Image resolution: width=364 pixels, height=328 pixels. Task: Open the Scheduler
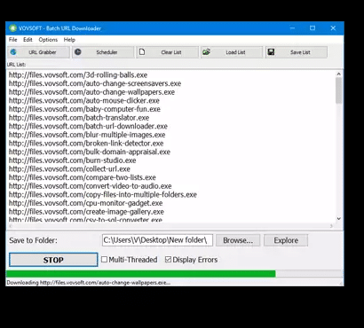coord(103,52)
